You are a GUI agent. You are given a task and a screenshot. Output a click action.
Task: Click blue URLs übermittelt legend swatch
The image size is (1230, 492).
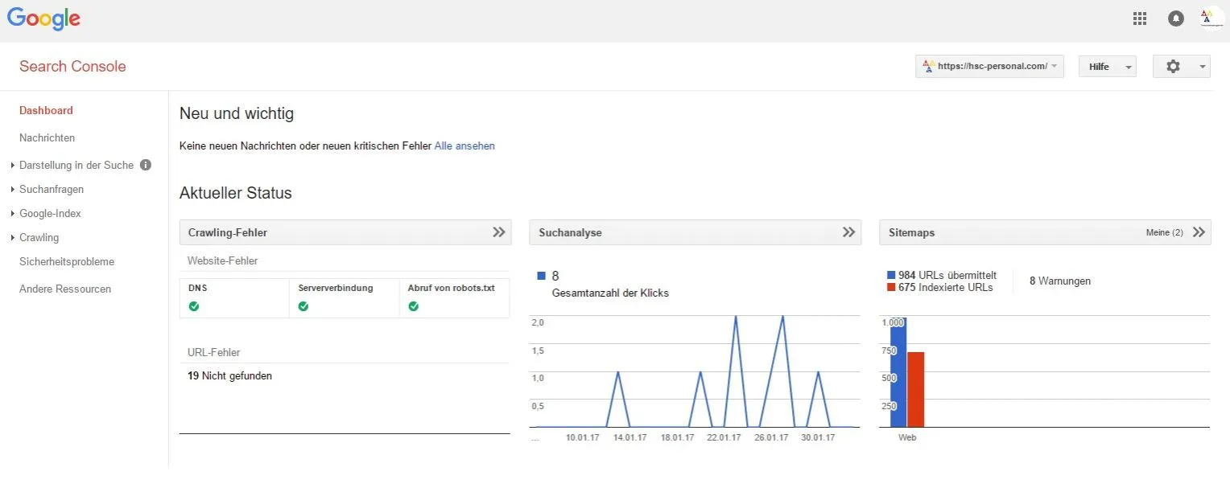pyautogui.click(x=891, y=275)
